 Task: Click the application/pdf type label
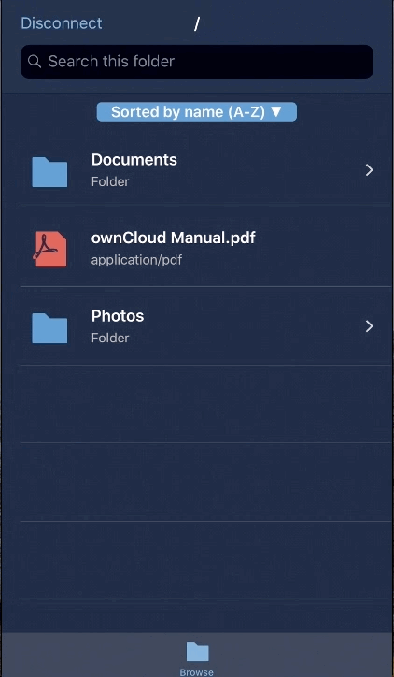click(136, 260)
